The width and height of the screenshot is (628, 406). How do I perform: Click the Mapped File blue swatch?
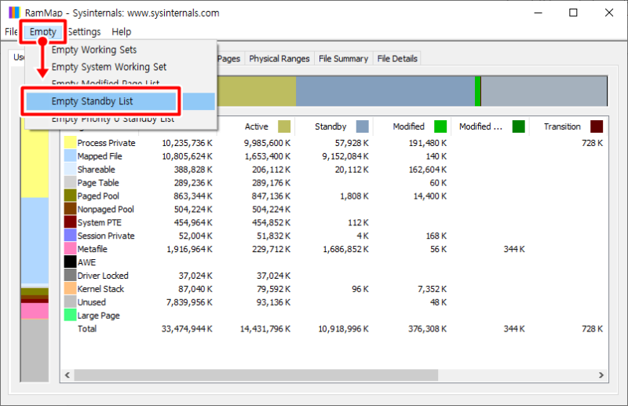tap(70, 156)
